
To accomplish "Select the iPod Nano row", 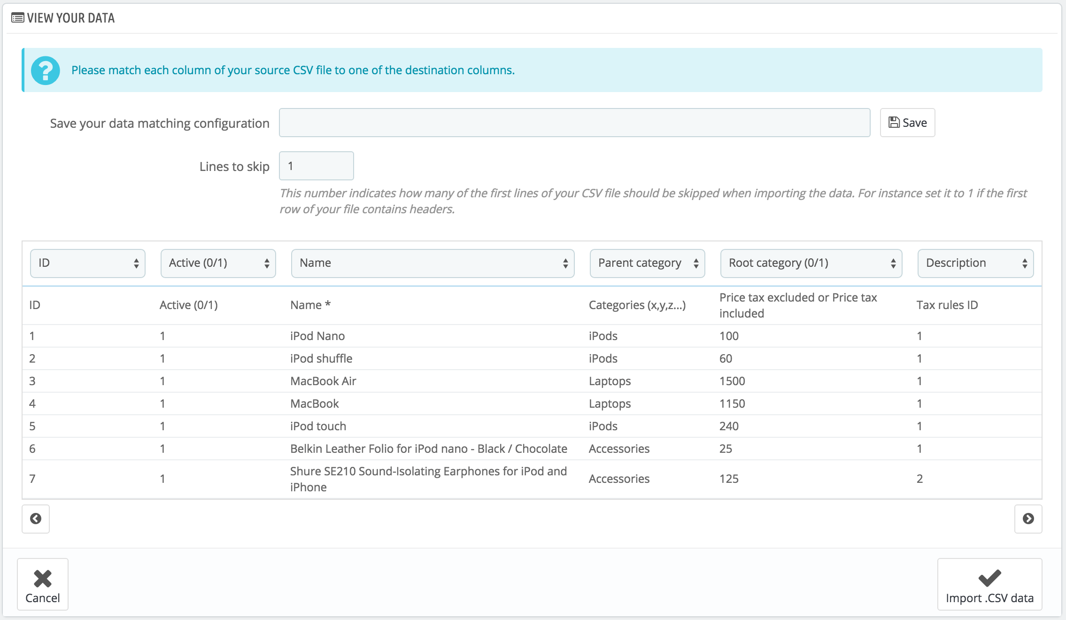I will pos(317,336).
